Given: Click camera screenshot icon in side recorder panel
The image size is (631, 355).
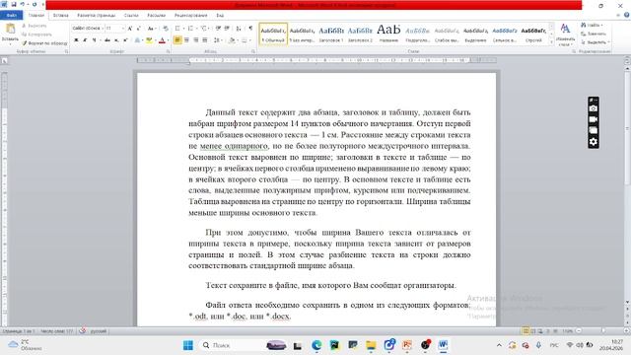Looking at the screenshot, I should click(x=594, y=108).
